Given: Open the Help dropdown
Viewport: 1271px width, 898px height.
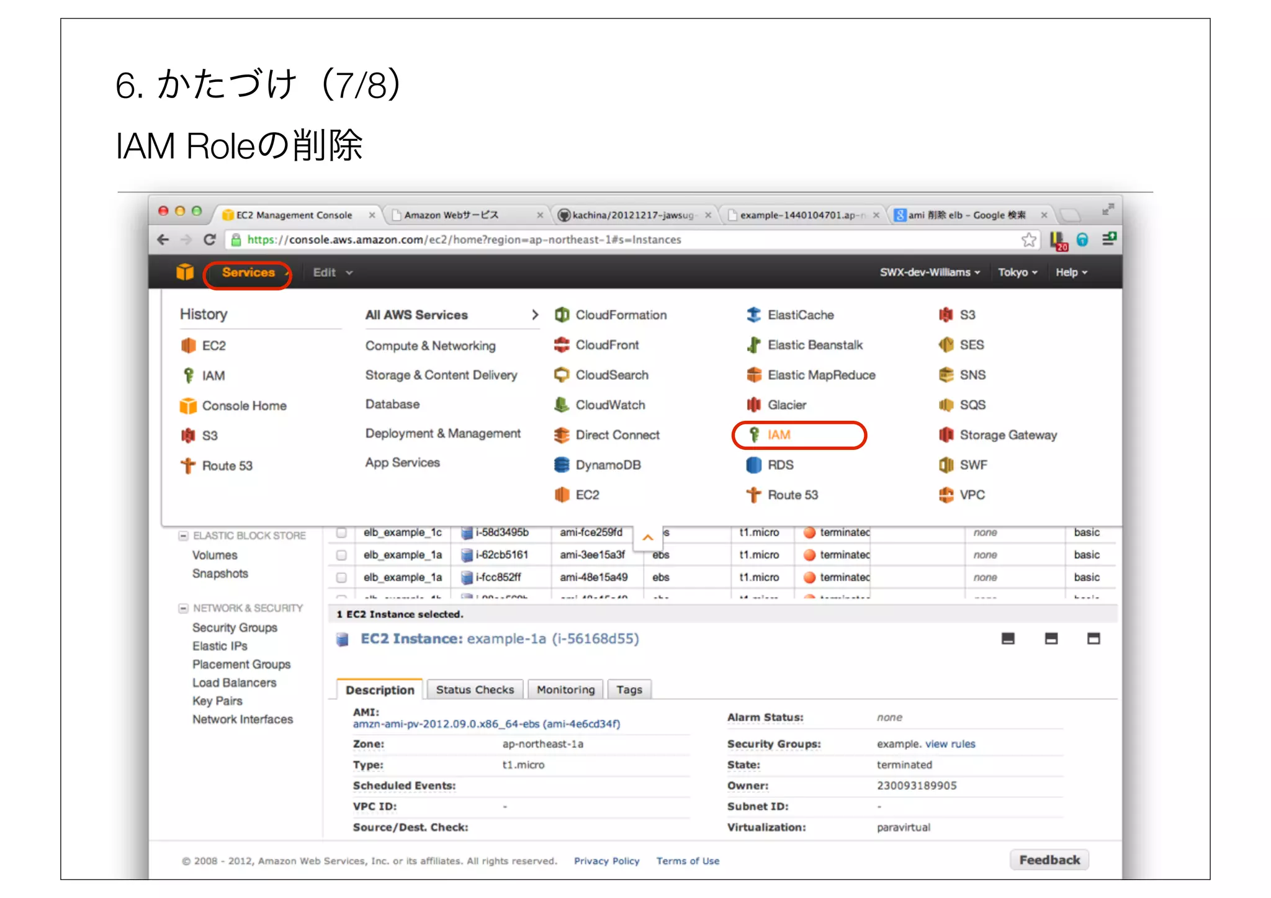Looking at the screenshot, I should pyautogui.click(x=1071, y=272).
